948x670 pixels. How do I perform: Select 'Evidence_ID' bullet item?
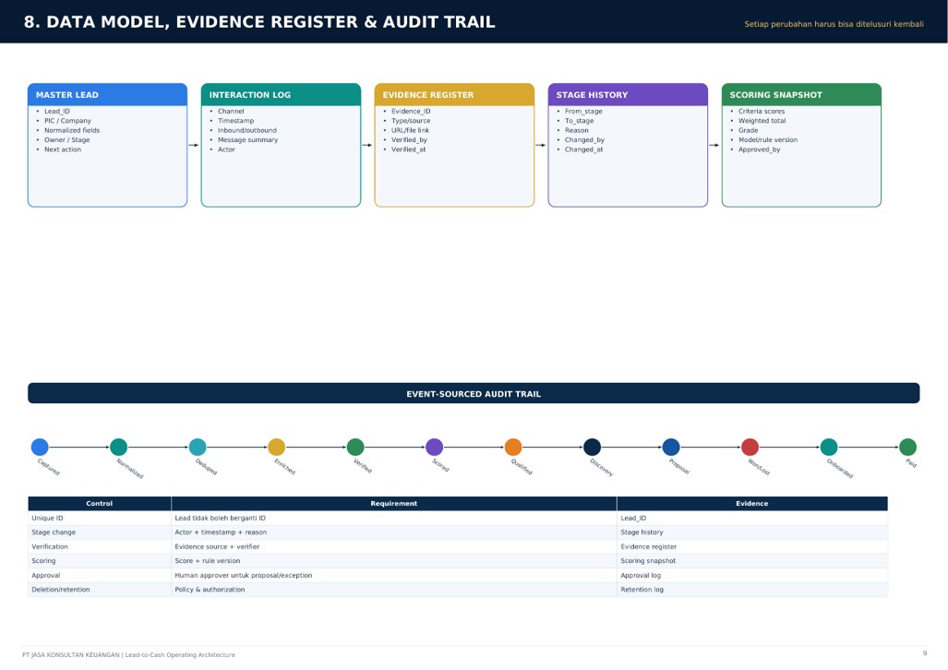pyautogui.click(x=411, y=112)
